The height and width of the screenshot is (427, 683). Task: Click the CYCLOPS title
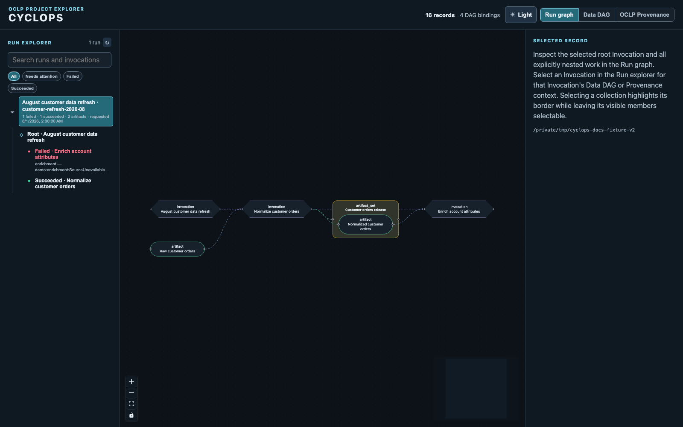[36, 18]
